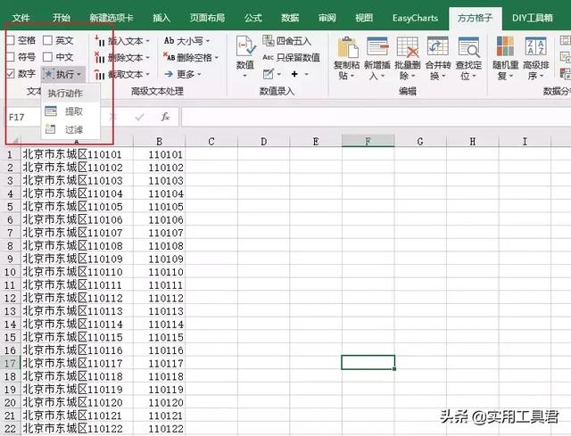Click the 数值 value button
Image resolution: width=571 pixels, height=436 pixels.
[x=245, y=56]
